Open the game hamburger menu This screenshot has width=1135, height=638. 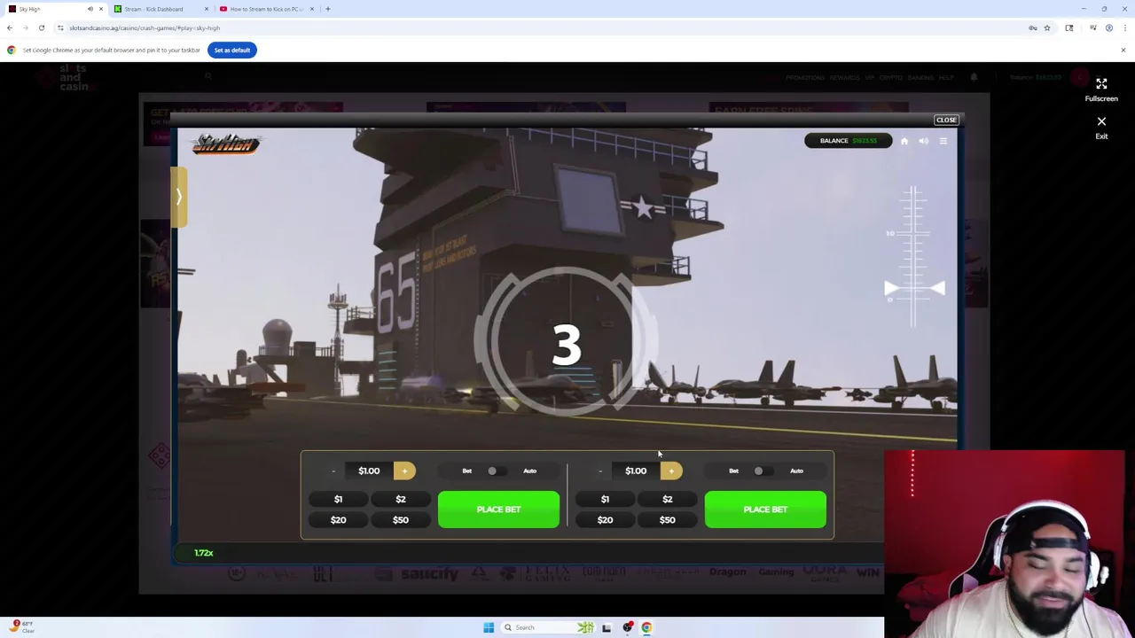pyautogui.click(x=943, y=141)
